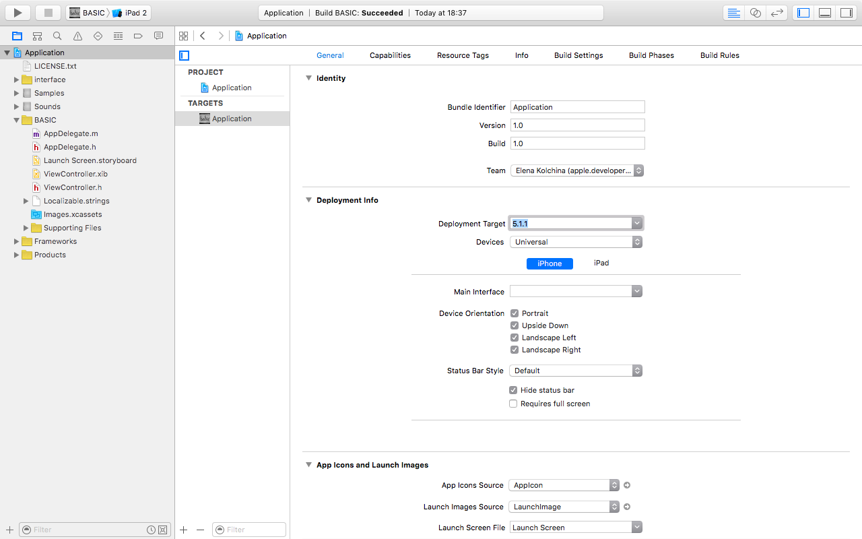Open the Status Bar Style dropdown

pyautogui.click(x=576, y=371)
